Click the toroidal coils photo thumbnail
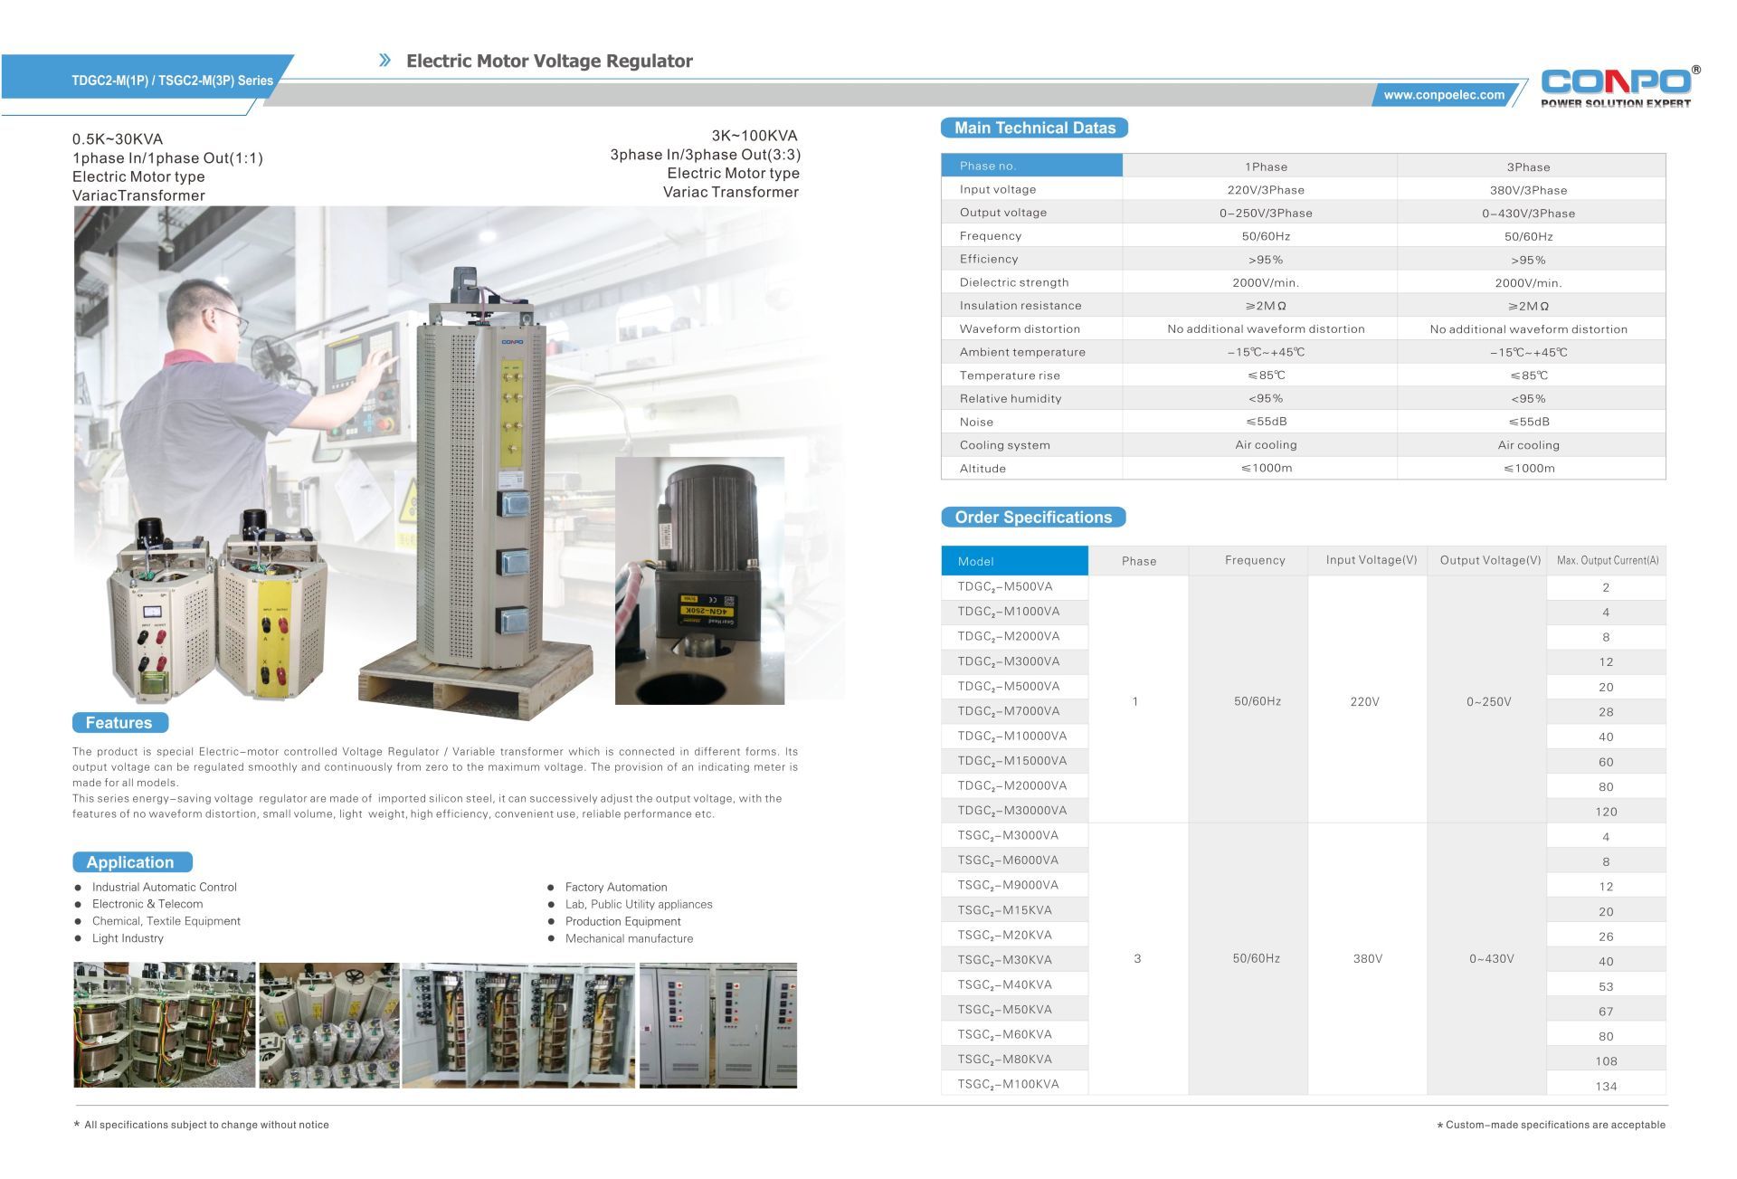Image resolution: width=1737 pixels, height=1179 pixels. pyautogui.click(x=164, y=1025)
